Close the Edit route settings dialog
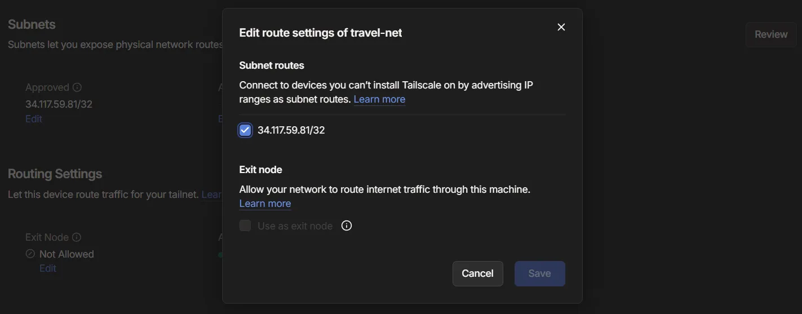Screen dimensions: 802x314 (x=561, y=27)
